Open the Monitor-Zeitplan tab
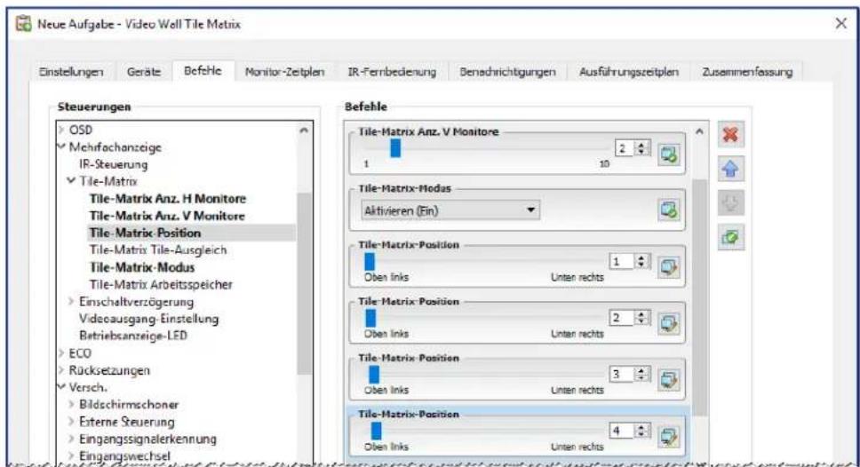This screenshot has width=860, height=467. (x=284, y=72)
